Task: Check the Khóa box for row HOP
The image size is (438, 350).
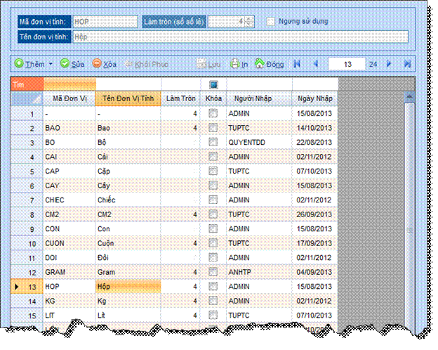Action: pos(213,287)
